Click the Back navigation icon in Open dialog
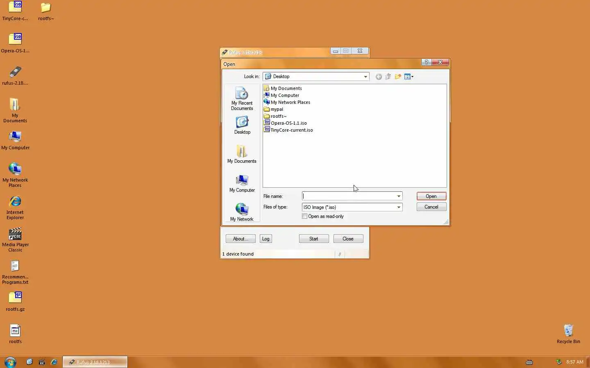This screenshot has width=590, height=368. pyautogui.click(x=379, y=76)
